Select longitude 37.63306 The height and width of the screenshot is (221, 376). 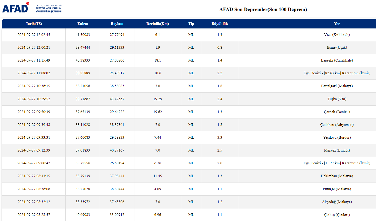tap(117, 202)
